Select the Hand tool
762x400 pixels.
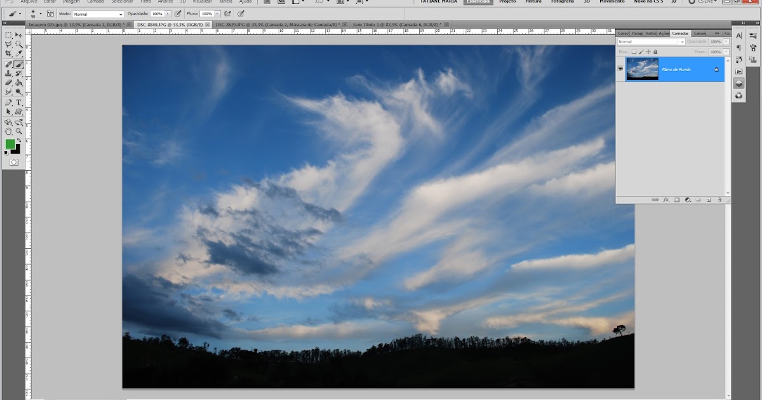[x=9, y=131]
